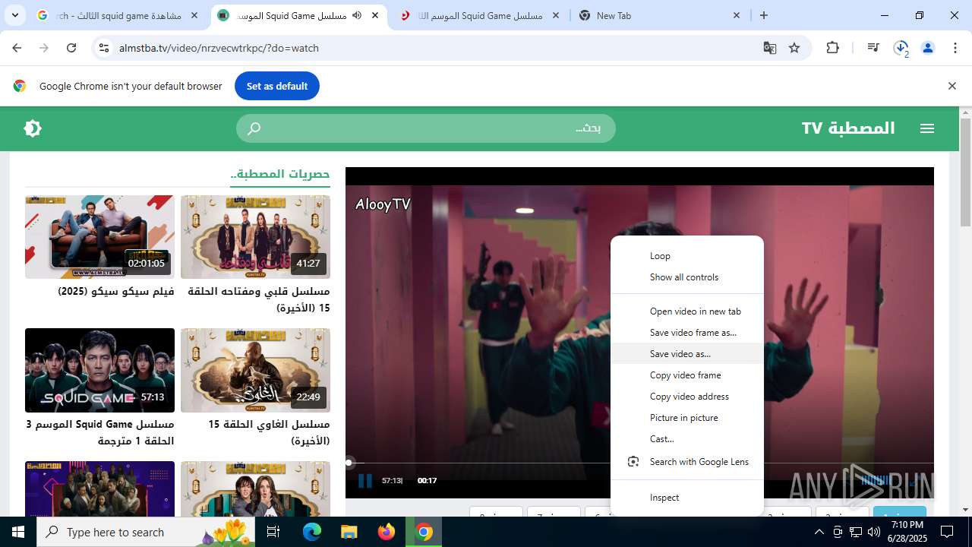Pause the video with the pause button
This screenshot has width=972, height=547.
pyautogui.click(x=365, y=480)
